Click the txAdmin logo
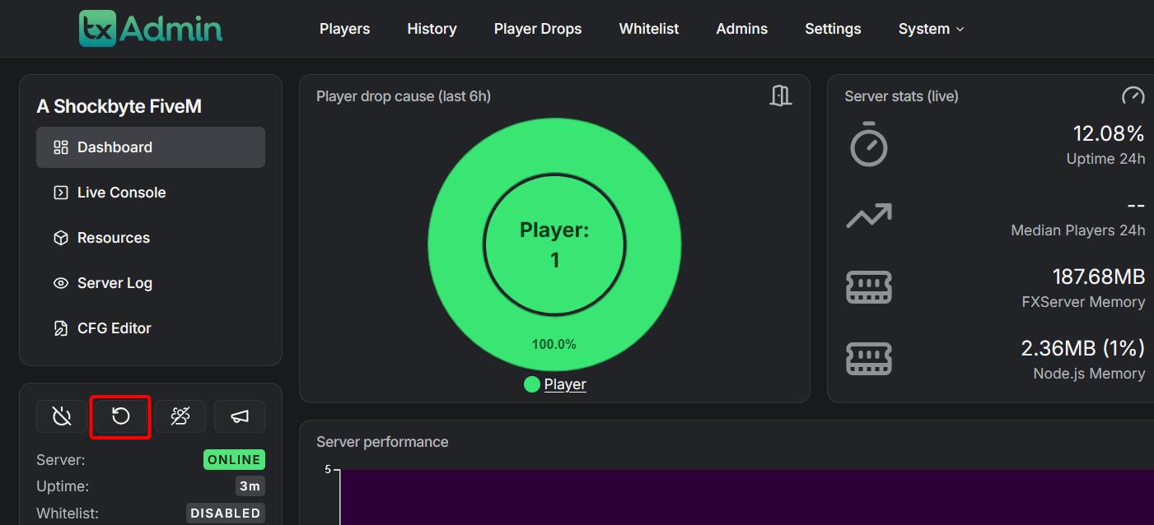 pos(151,28)
